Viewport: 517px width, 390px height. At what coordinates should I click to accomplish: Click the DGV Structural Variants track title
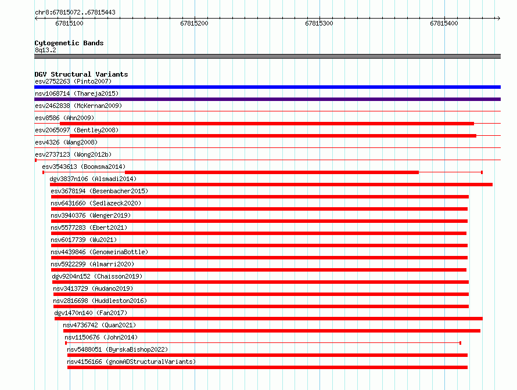[x=81, y=74]
